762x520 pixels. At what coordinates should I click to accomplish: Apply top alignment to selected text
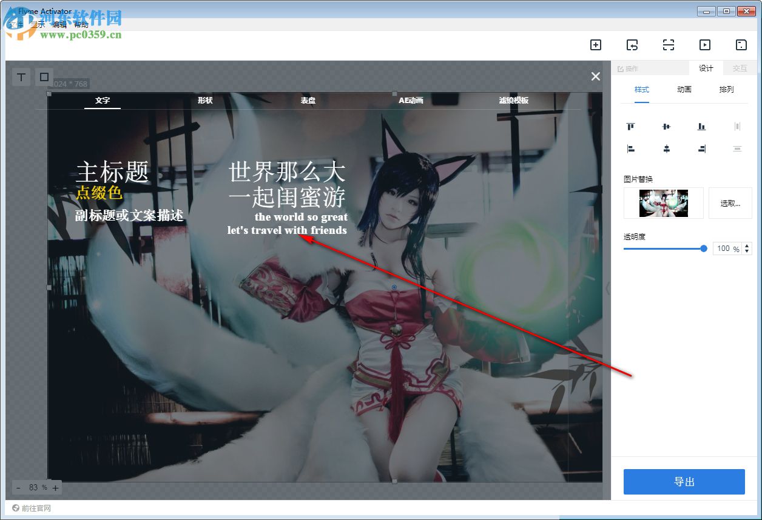coord(631,127)
